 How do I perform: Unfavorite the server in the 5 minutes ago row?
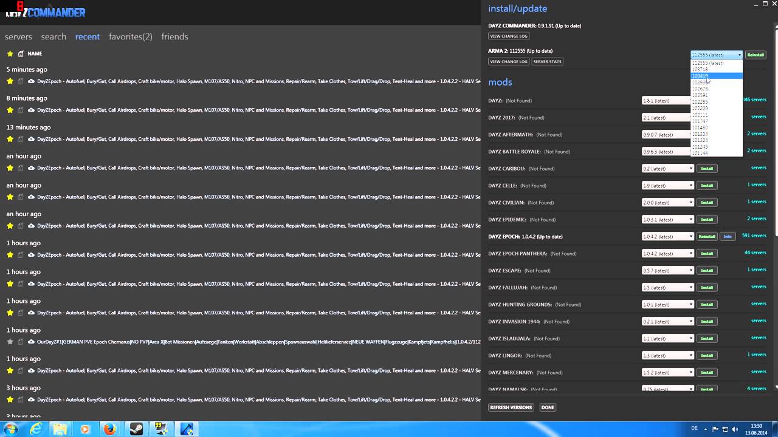pos(10,81)
